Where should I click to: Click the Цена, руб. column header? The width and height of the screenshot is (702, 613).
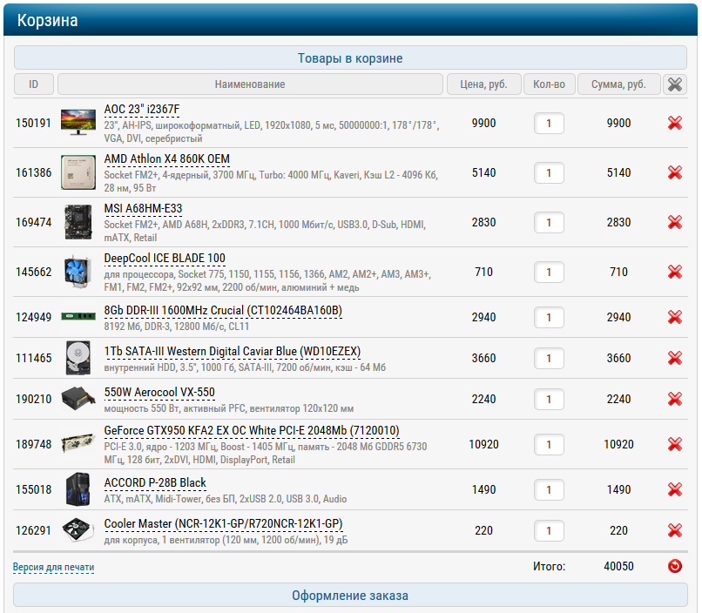(484, 84)
